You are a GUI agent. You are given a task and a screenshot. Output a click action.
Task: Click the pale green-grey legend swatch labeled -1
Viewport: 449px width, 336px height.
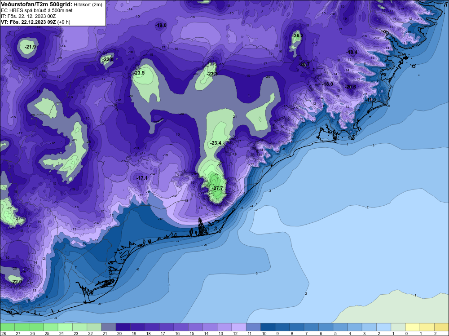(398, 327)
